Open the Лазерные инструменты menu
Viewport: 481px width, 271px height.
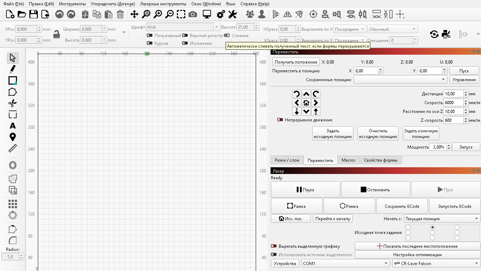click(x=163, y=4)
